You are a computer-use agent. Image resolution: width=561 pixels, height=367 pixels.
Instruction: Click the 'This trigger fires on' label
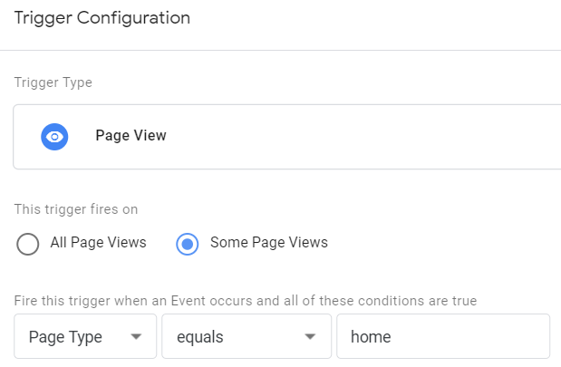[76, 209]
